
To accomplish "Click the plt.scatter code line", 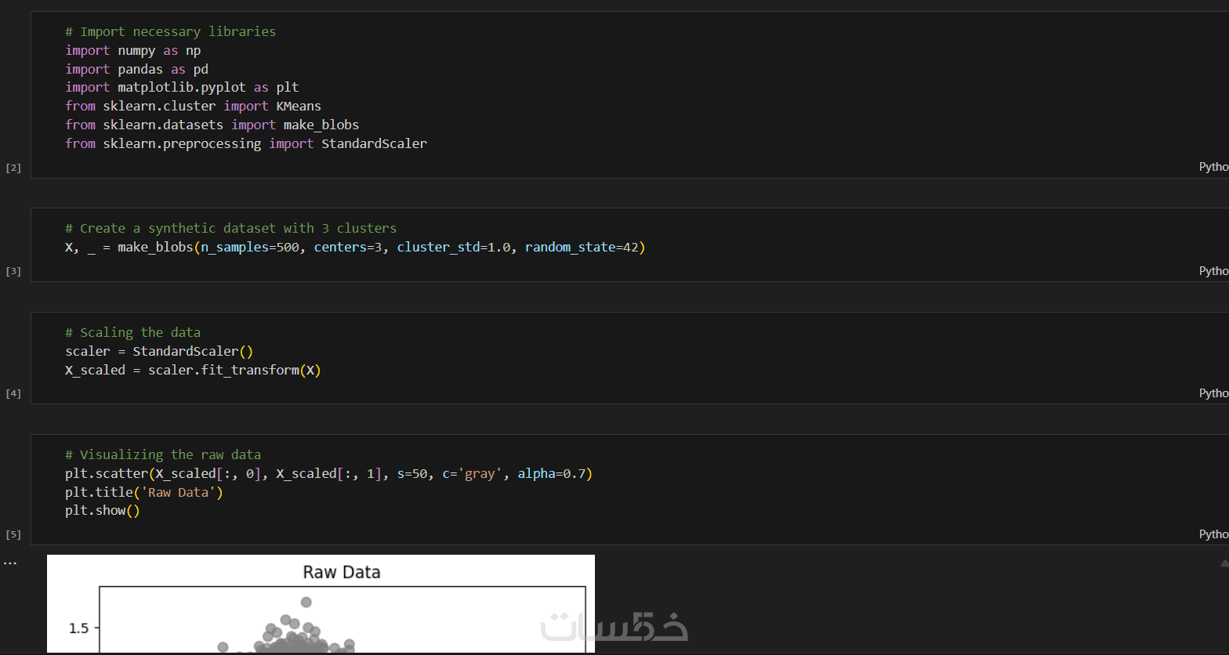I will click(x=328, y=474).
